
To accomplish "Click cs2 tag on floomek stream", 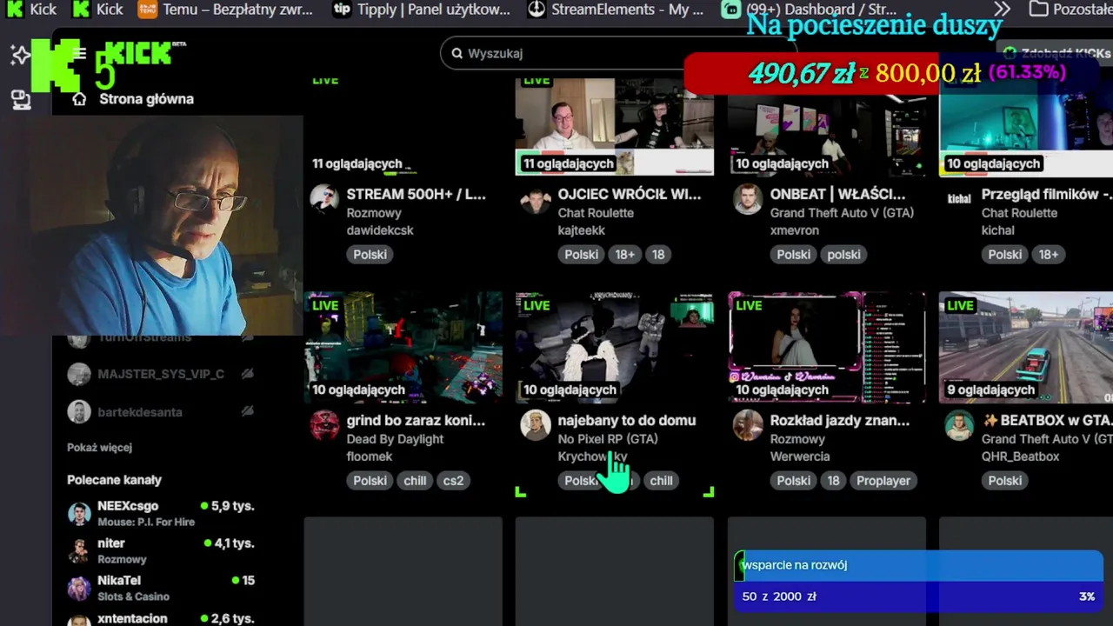I will [x=453, y=481].
